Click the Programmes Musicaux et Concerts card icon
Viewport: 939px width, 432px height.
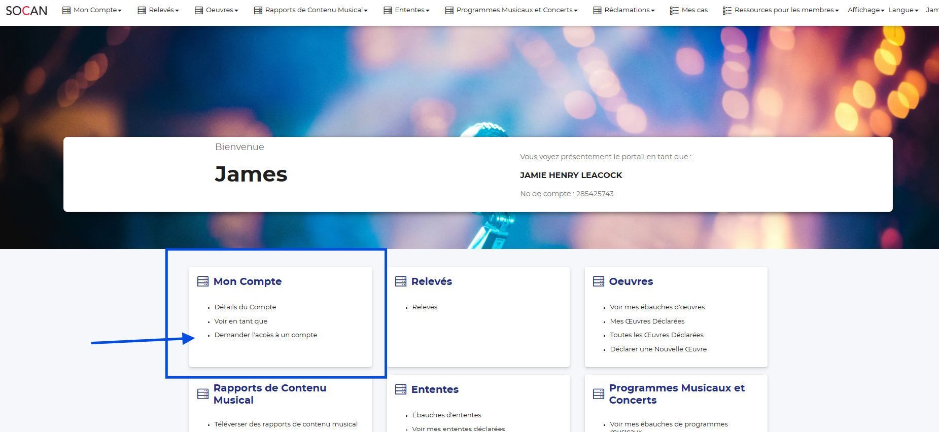[599, 394]
